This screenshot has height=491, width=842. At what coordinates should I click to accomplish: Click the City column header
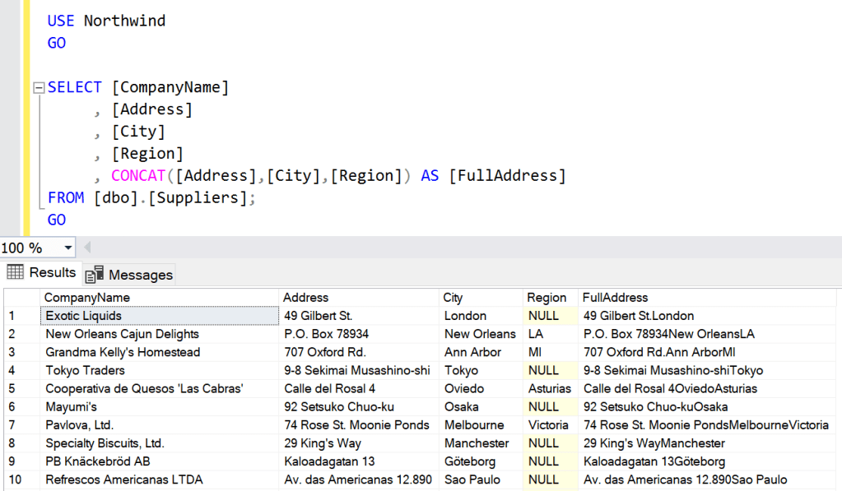tap(453, 298)
